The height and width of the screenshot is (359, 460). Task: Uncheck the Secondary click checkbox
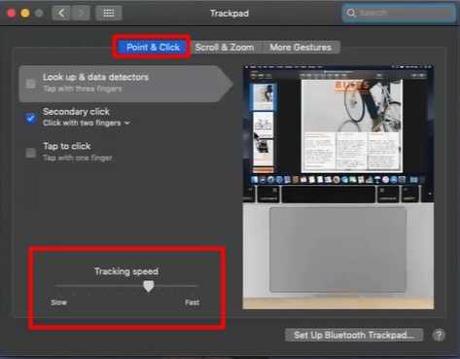31,118
